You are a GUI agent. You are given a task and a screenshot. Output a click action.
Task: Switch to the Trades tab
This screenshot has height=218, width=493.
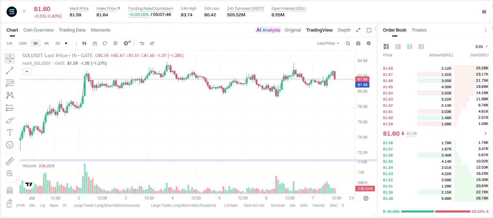click(419, 30)
